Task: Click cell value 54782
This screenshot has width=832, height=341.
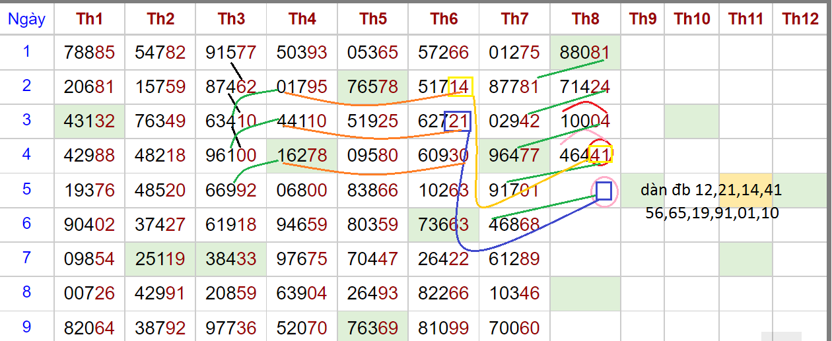Action: [x=160, y=52]
